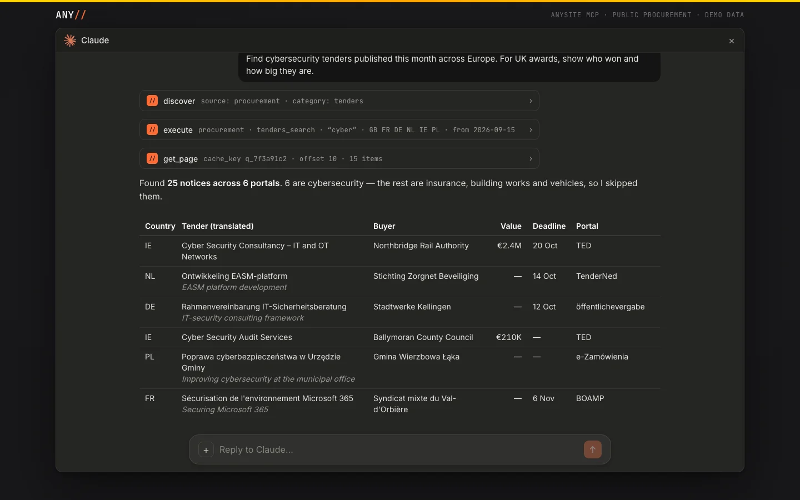The width and height of the screenshot is (800, 500).
Task: Select Sécurisation Microsoft 365 tender title
Action: click(x=267, y=398)
